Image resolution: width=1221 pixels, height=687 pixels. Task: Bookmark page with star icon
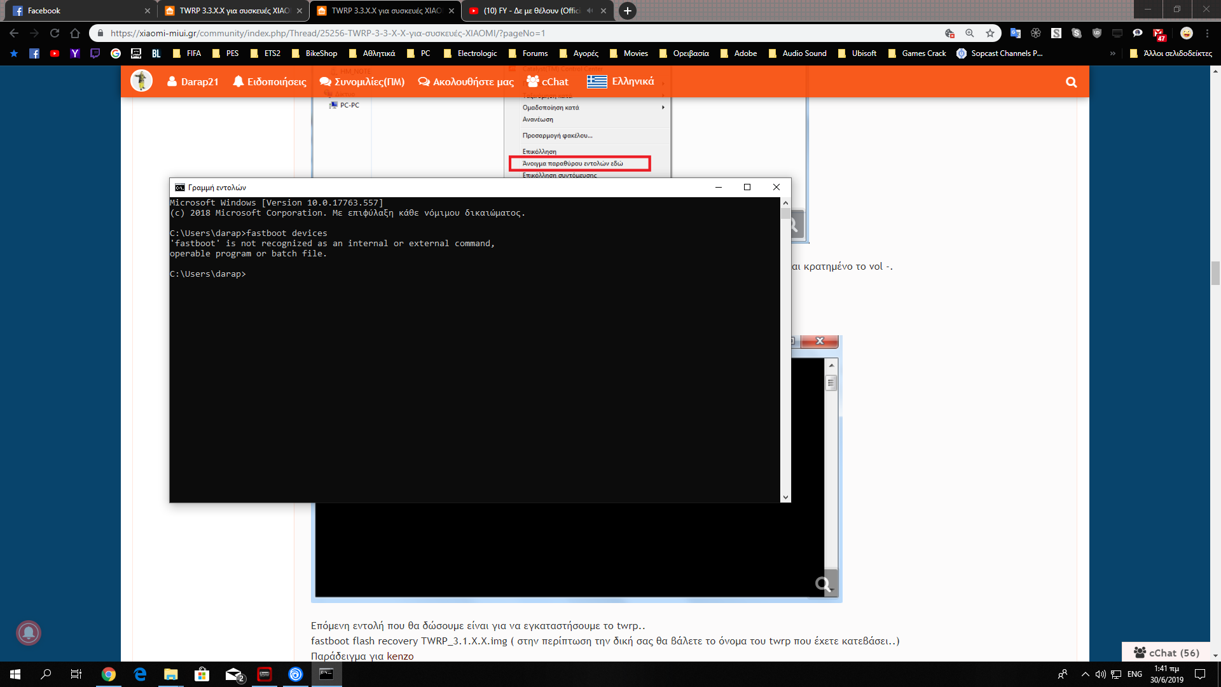(x=990, y=33)
